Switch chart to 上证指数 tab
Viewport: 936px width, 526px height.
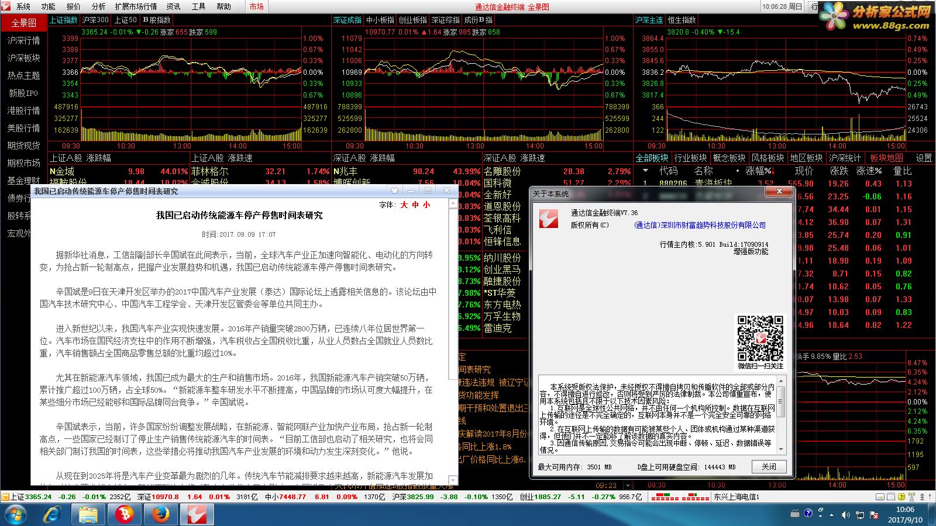click(x=63, y=20)
